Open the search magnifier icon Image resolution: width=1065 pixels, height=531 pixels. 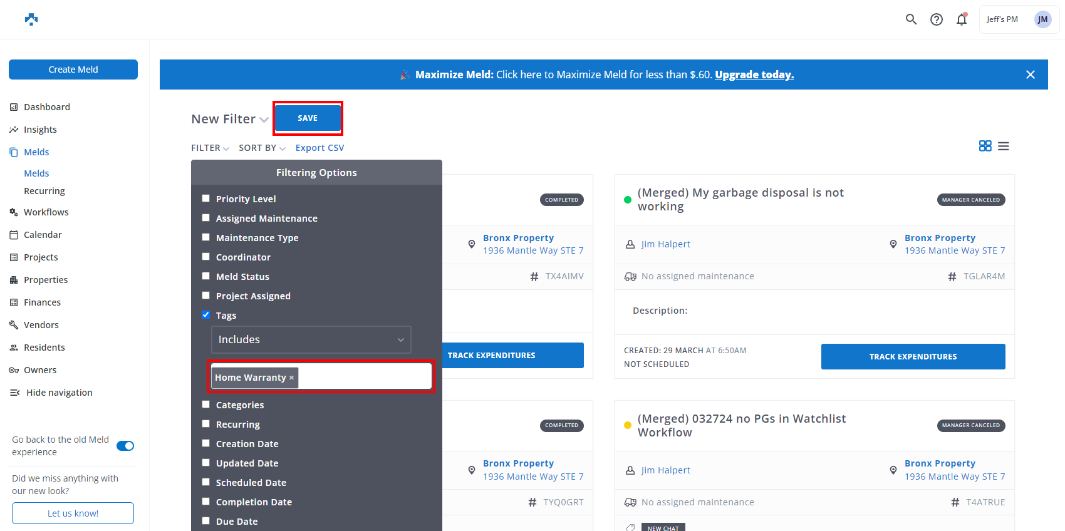911,19
